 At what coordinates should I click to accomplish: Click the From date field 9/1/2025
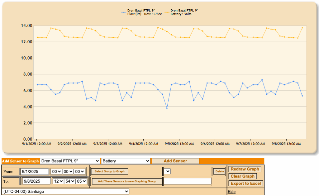tap(35, 171)
